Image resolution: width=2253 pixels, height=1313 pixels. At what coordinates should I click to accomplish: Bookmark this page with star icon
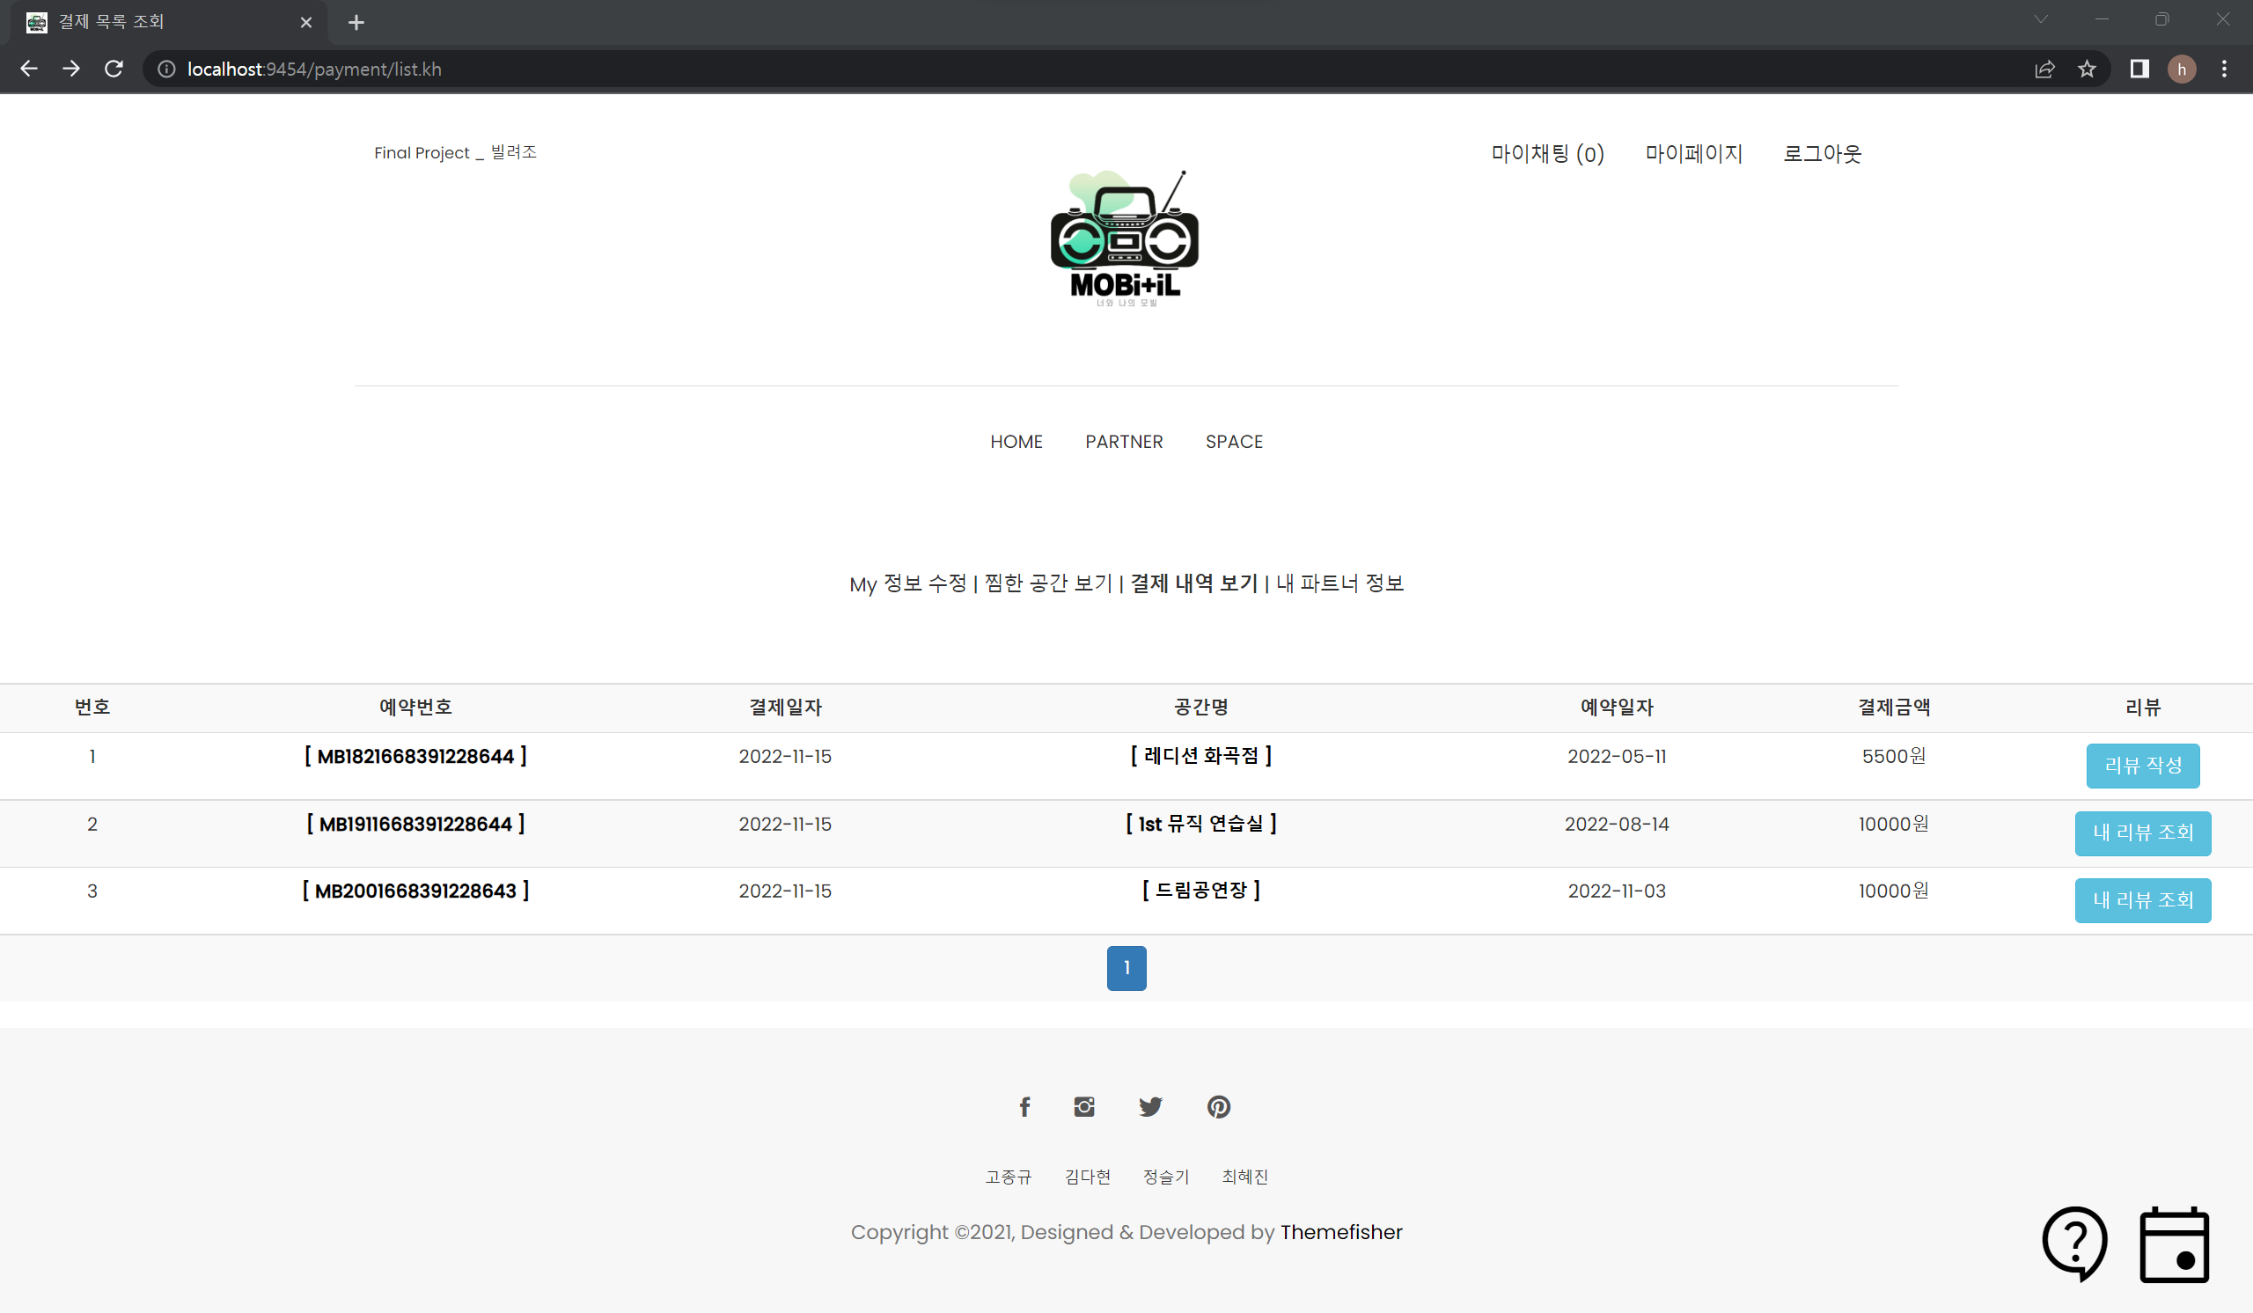2086,69
